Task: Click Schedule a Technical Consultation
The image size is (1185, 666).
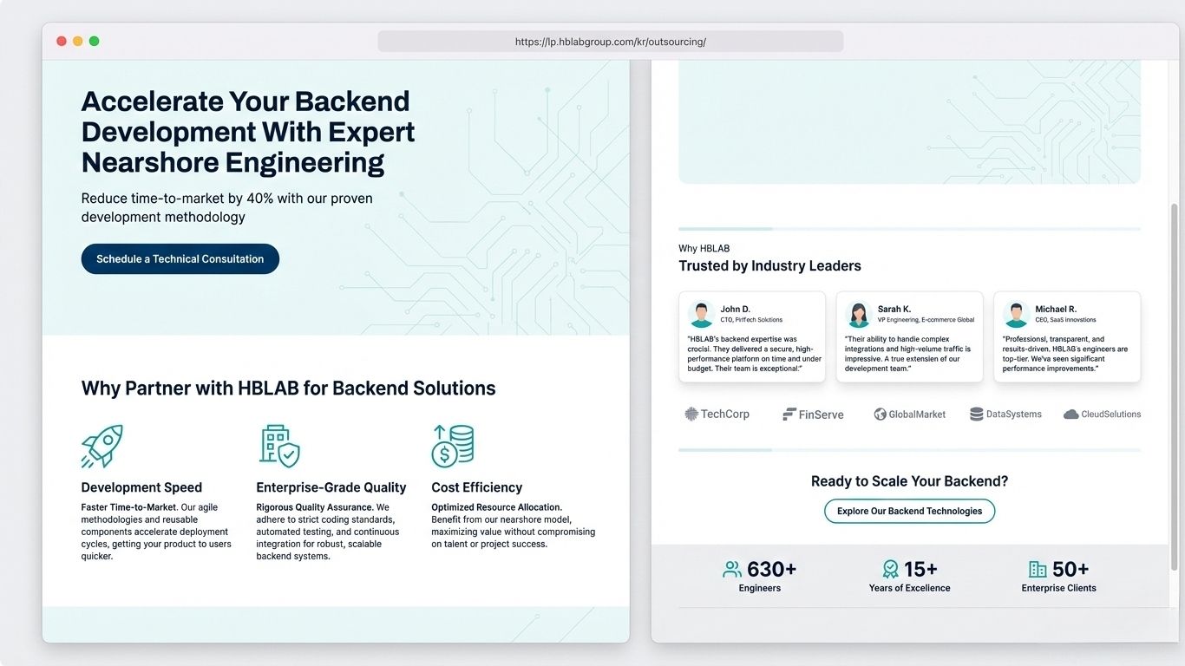Action: [180, 258]
